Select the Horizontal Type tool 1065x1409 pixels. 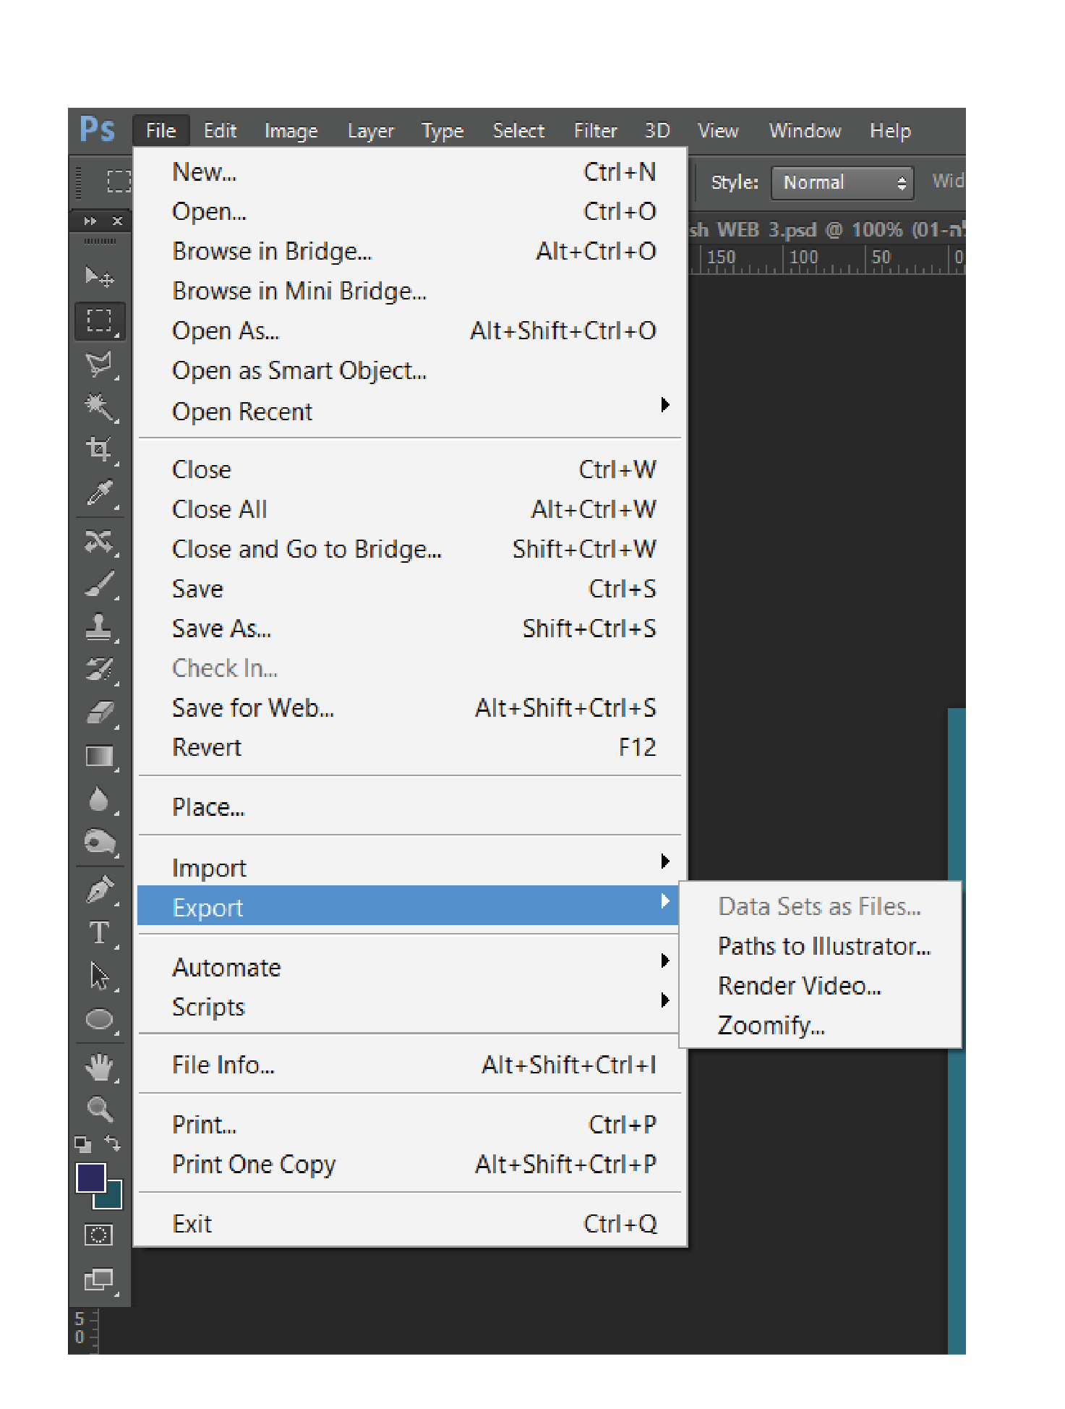[x=98, y=933]
